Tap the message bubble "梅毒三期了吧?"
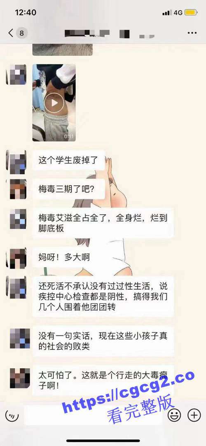206x446 pixels. pos(68,189)
